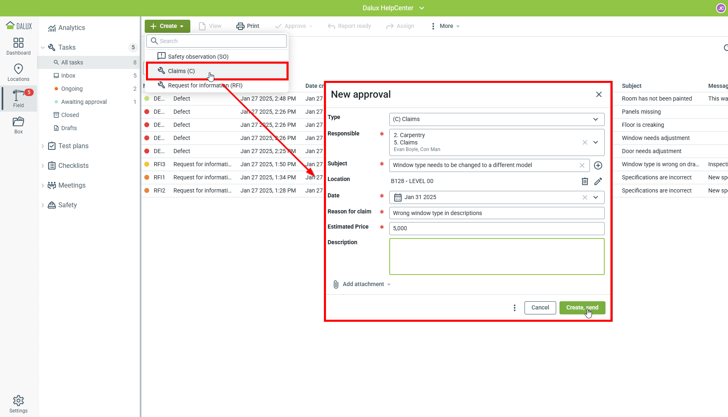Click the Create, send button

582,307
